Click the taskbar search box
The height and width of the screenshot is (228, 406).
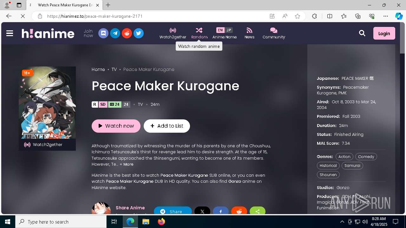[x=61, y=222]
